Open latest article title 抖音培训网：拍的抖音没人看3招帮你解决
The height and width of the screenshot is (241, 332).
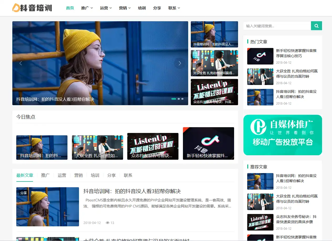(132, 191)
